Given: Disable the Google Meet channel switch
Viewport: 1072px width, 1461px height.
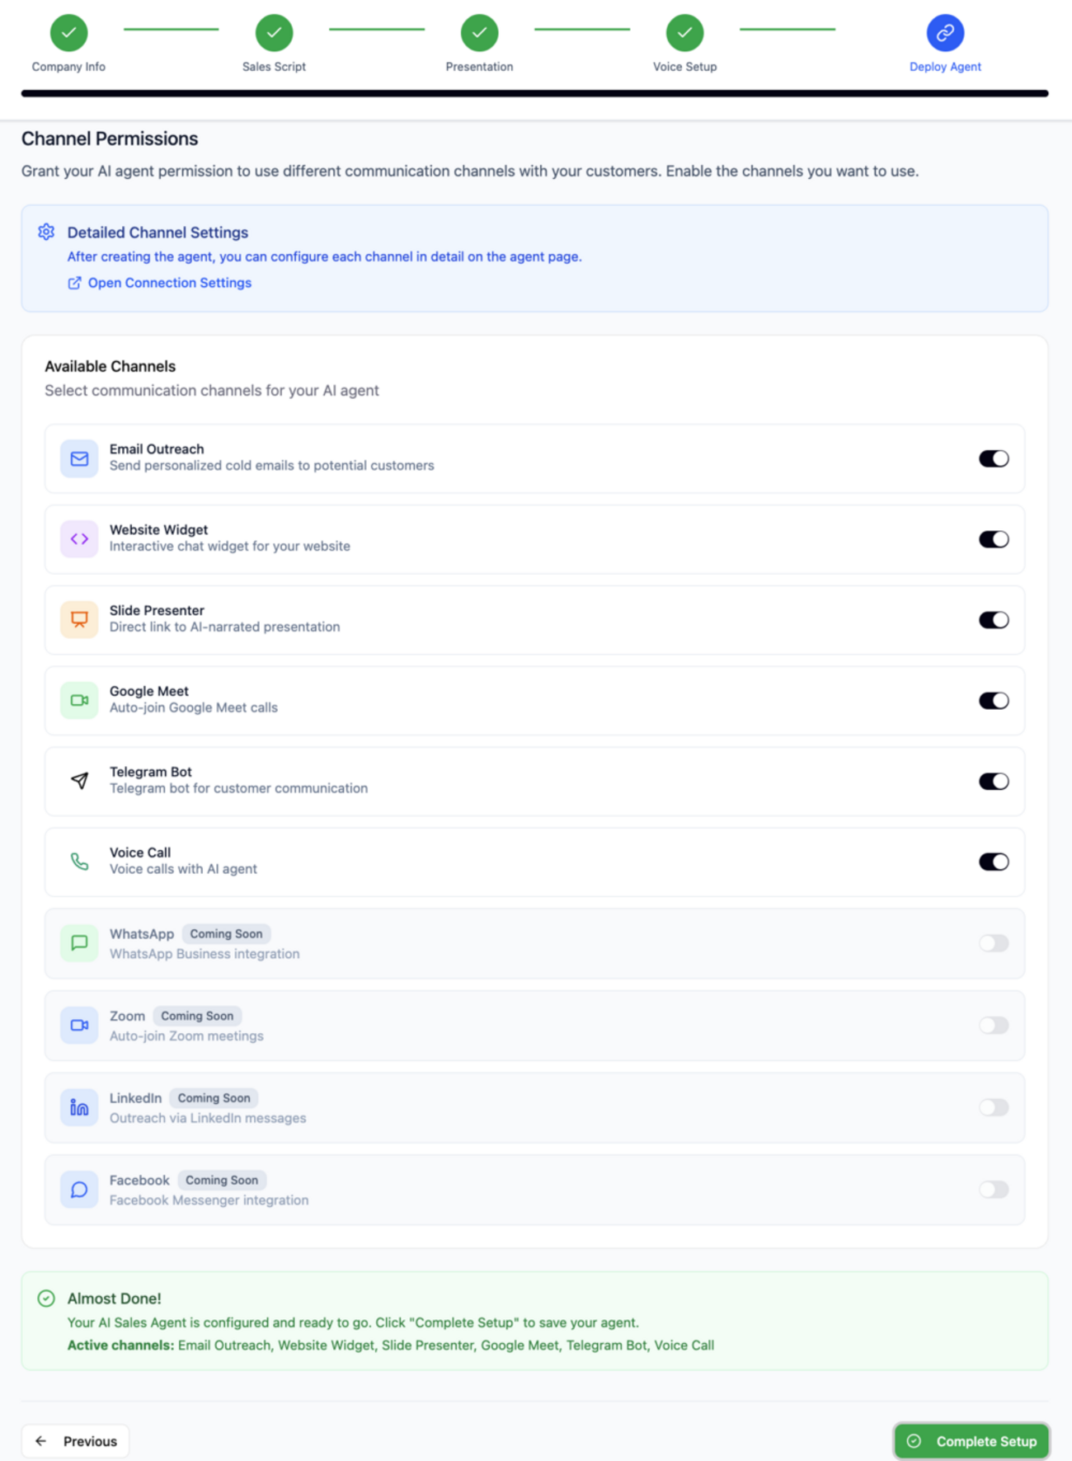Looking at the screenshot, I should coord(994,700).
